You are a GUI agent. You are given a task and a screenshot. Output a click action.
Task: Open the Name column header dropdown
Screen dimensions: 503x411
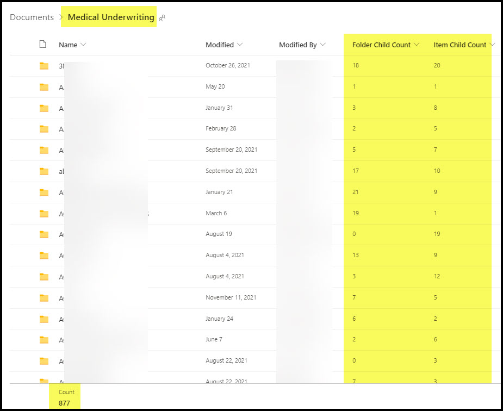point(83,45)
